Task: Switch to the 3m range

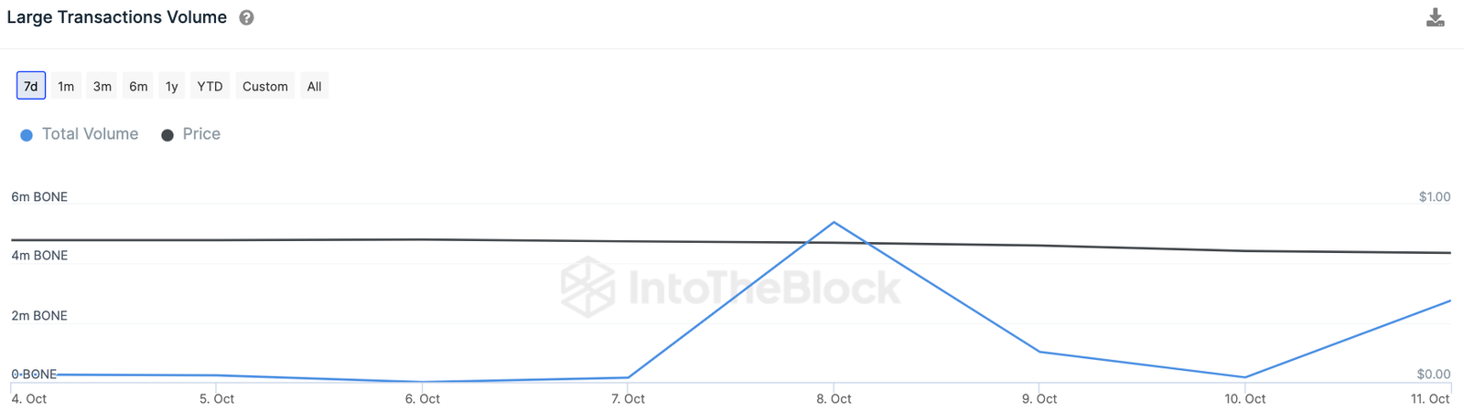Action: (102, 86)
